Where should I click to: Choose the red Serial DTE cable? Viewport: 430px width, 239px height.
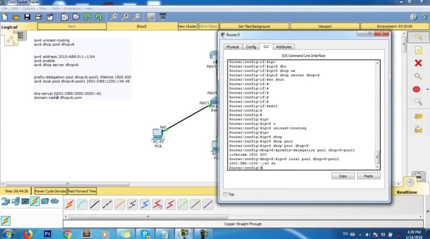tap(170, 205)
